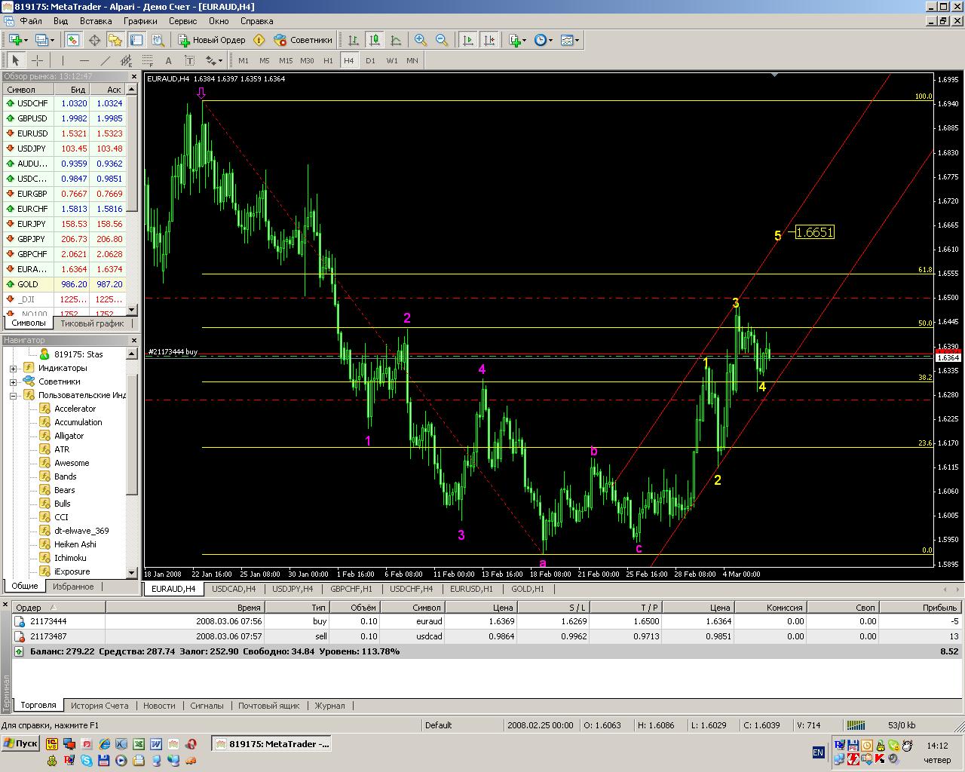The image size is (965, 772).
Task: Switch timeframe to M15
Action: pyautogui.click(x=286, y=60)
